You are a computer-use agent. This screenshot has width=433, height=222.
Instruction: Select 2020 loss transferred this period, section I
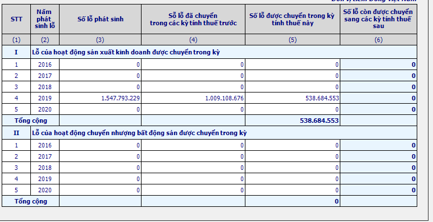(293, 109)
